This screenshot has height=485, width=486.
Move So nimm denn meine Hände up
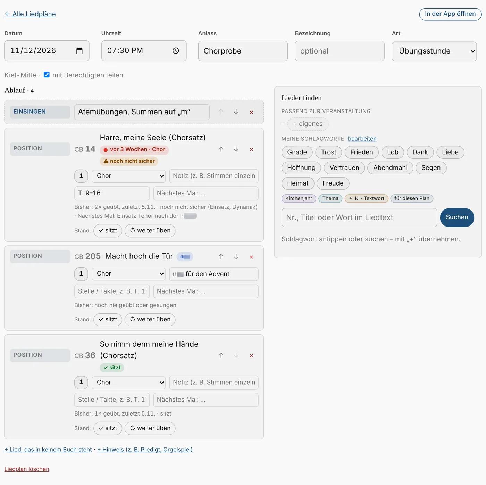(221, 355)
